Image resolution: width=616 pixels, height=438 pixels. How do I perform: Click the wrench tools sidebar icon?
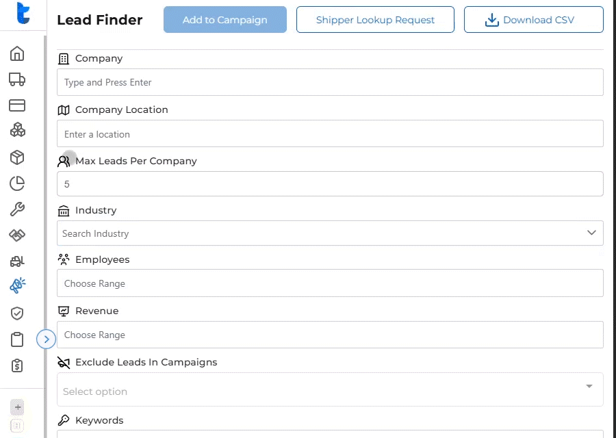(17, 209)
